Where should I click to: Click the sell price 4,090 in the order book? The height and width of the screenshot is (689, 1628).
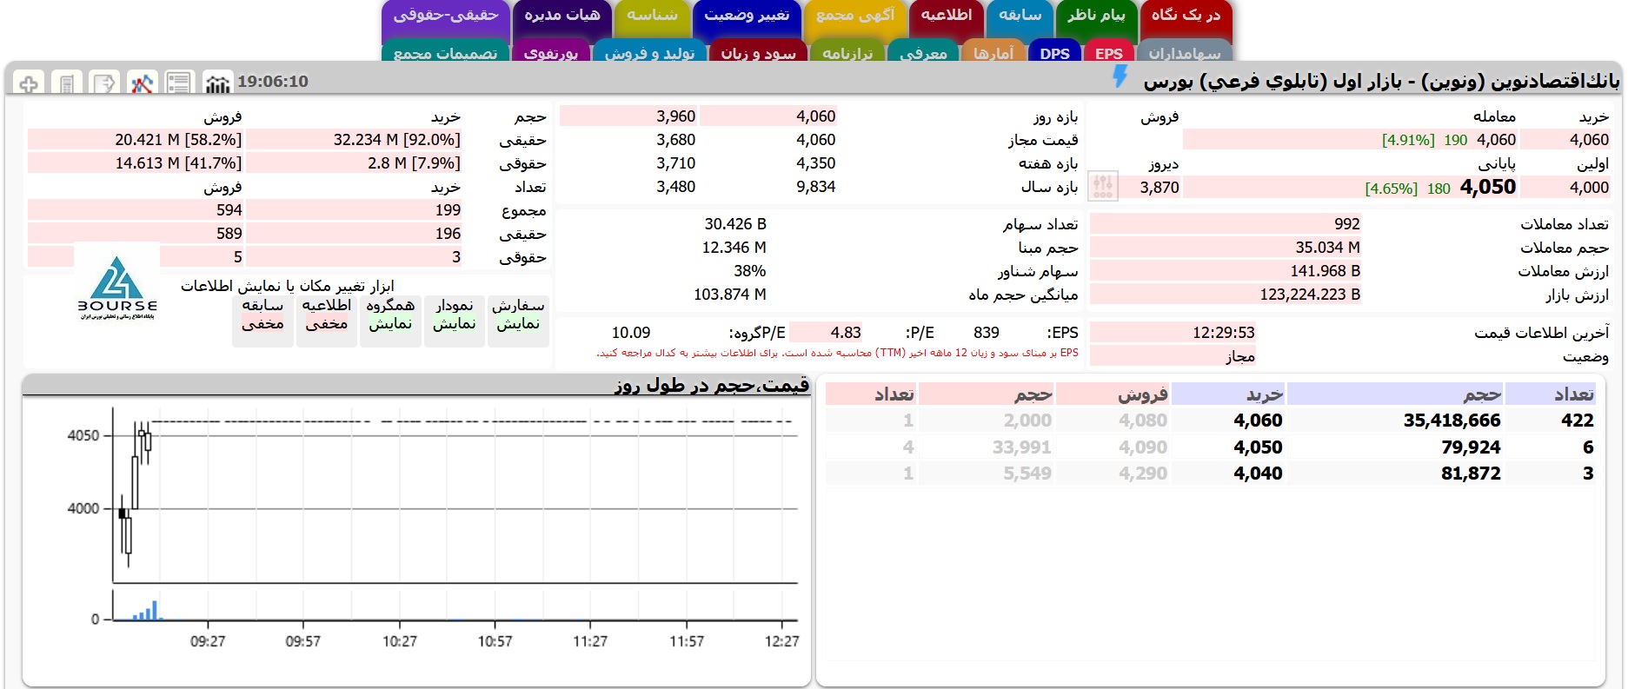pyautogui.click(x=1143, y=447)
